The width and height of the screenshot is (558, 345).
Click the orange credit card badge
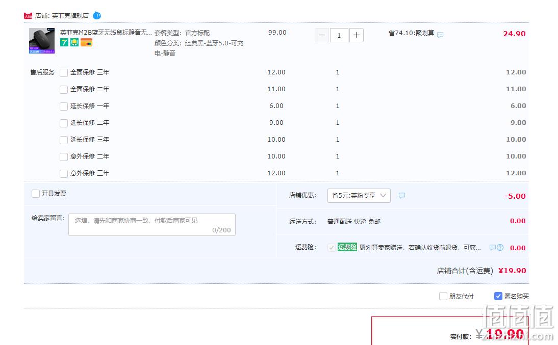tap(87, 43)
